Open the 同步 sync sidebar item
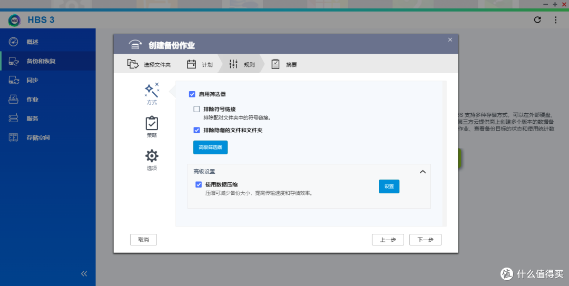The image size is (569, 286). [x=47, y=80]
